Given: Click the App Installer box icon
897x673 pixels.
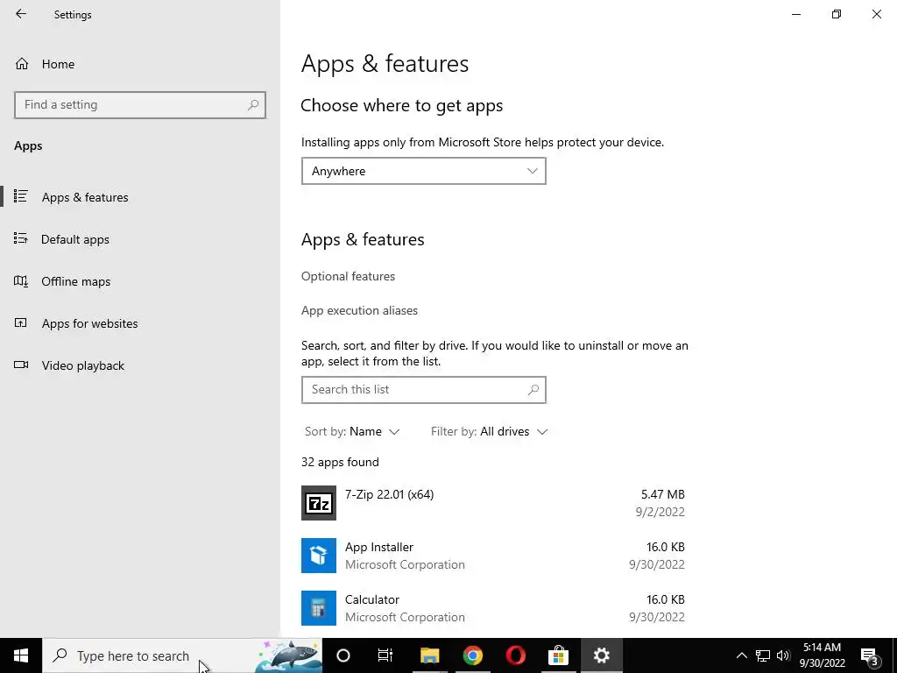Looking at the screenshot, I should tap(319, 556).
